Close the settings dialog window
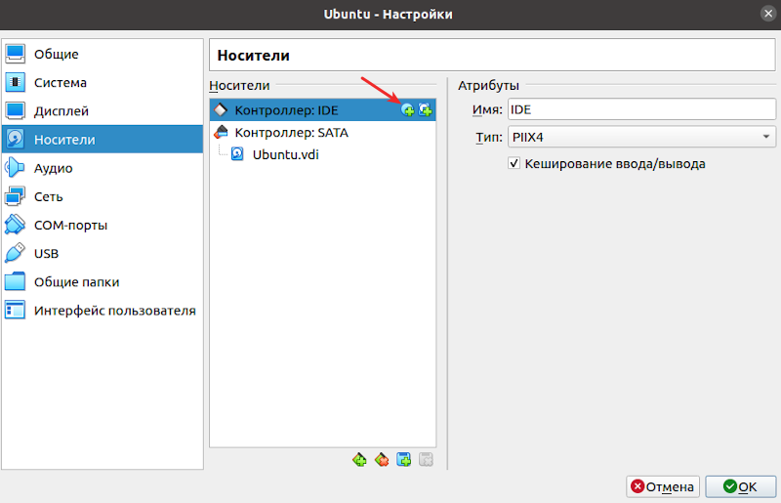The width and height of the screenshot is (781, 503). point(768,14)
